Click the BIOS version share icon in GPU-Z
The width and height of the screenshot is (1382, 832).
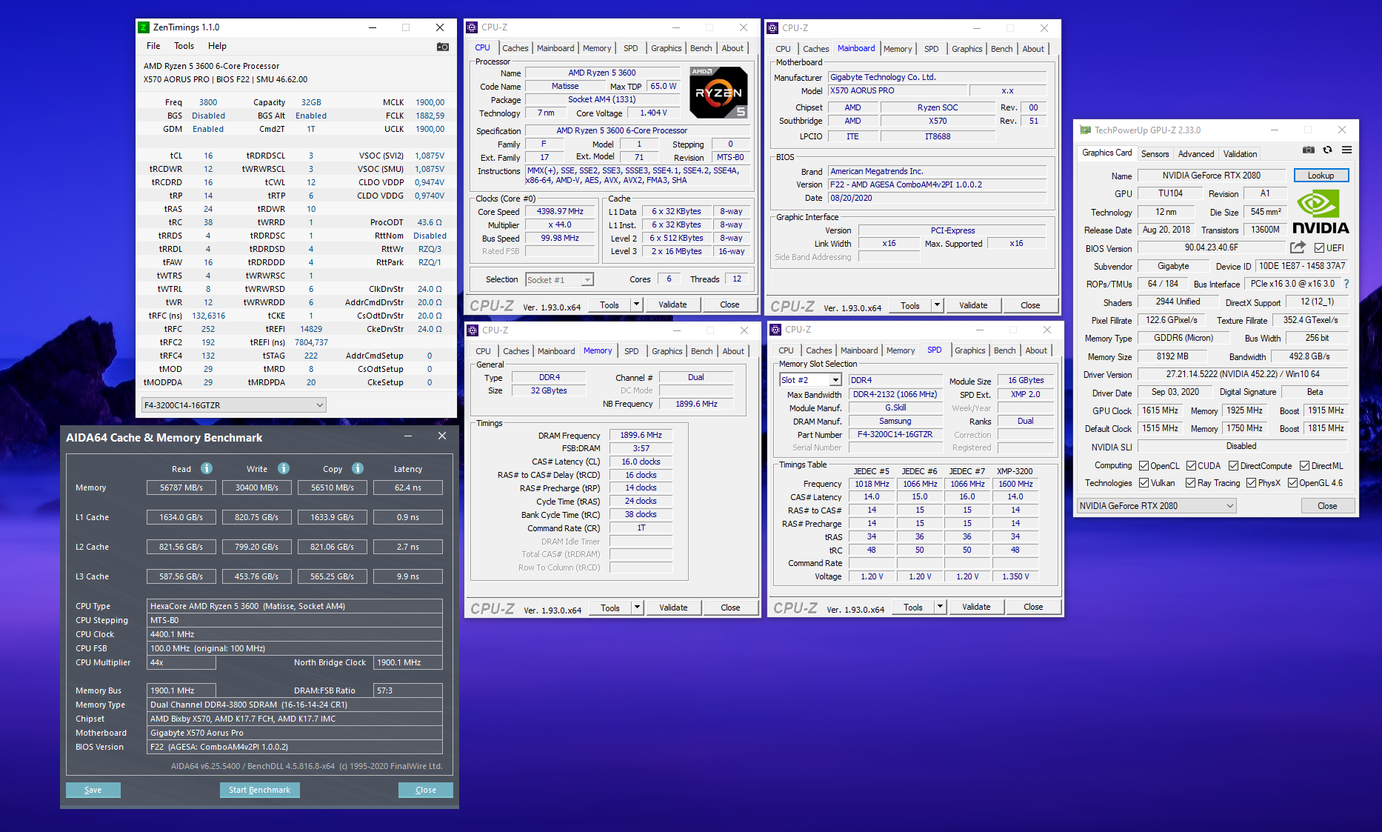[x=1298, y=247]
